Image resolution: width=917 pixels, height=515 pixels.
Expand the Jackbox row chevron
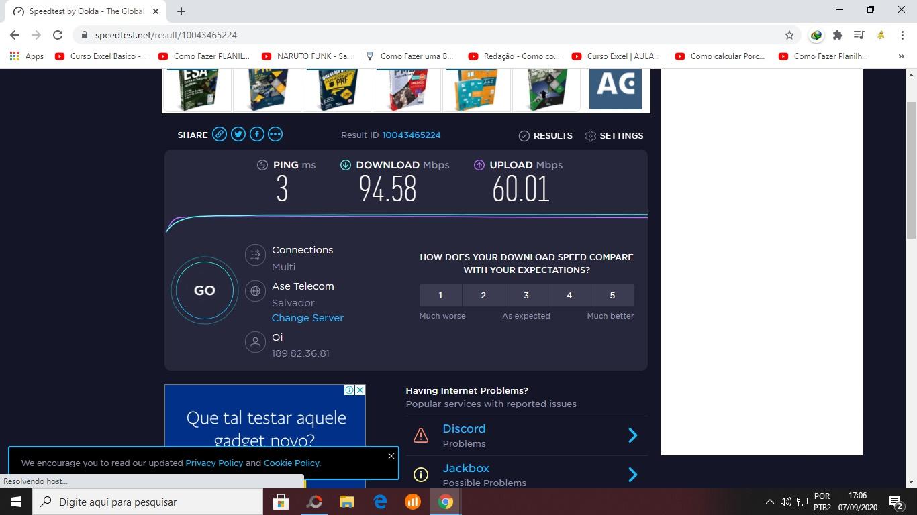[632, 475]
